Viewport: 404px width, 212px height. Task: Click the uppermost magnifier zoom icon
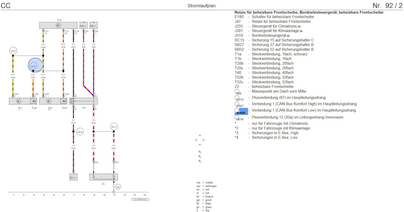click(199, 152)
